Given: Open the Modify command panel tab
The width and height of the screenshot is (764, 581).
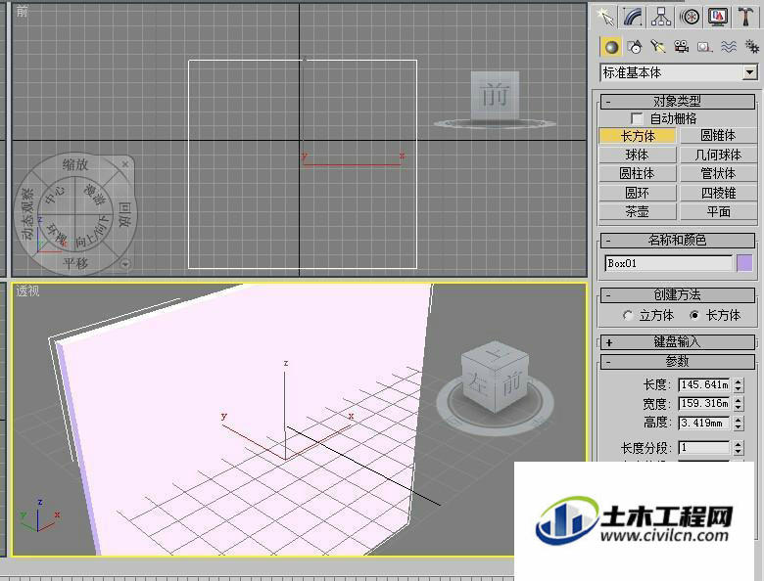Looking at the screenshot, I should click(x=633, y=18).
